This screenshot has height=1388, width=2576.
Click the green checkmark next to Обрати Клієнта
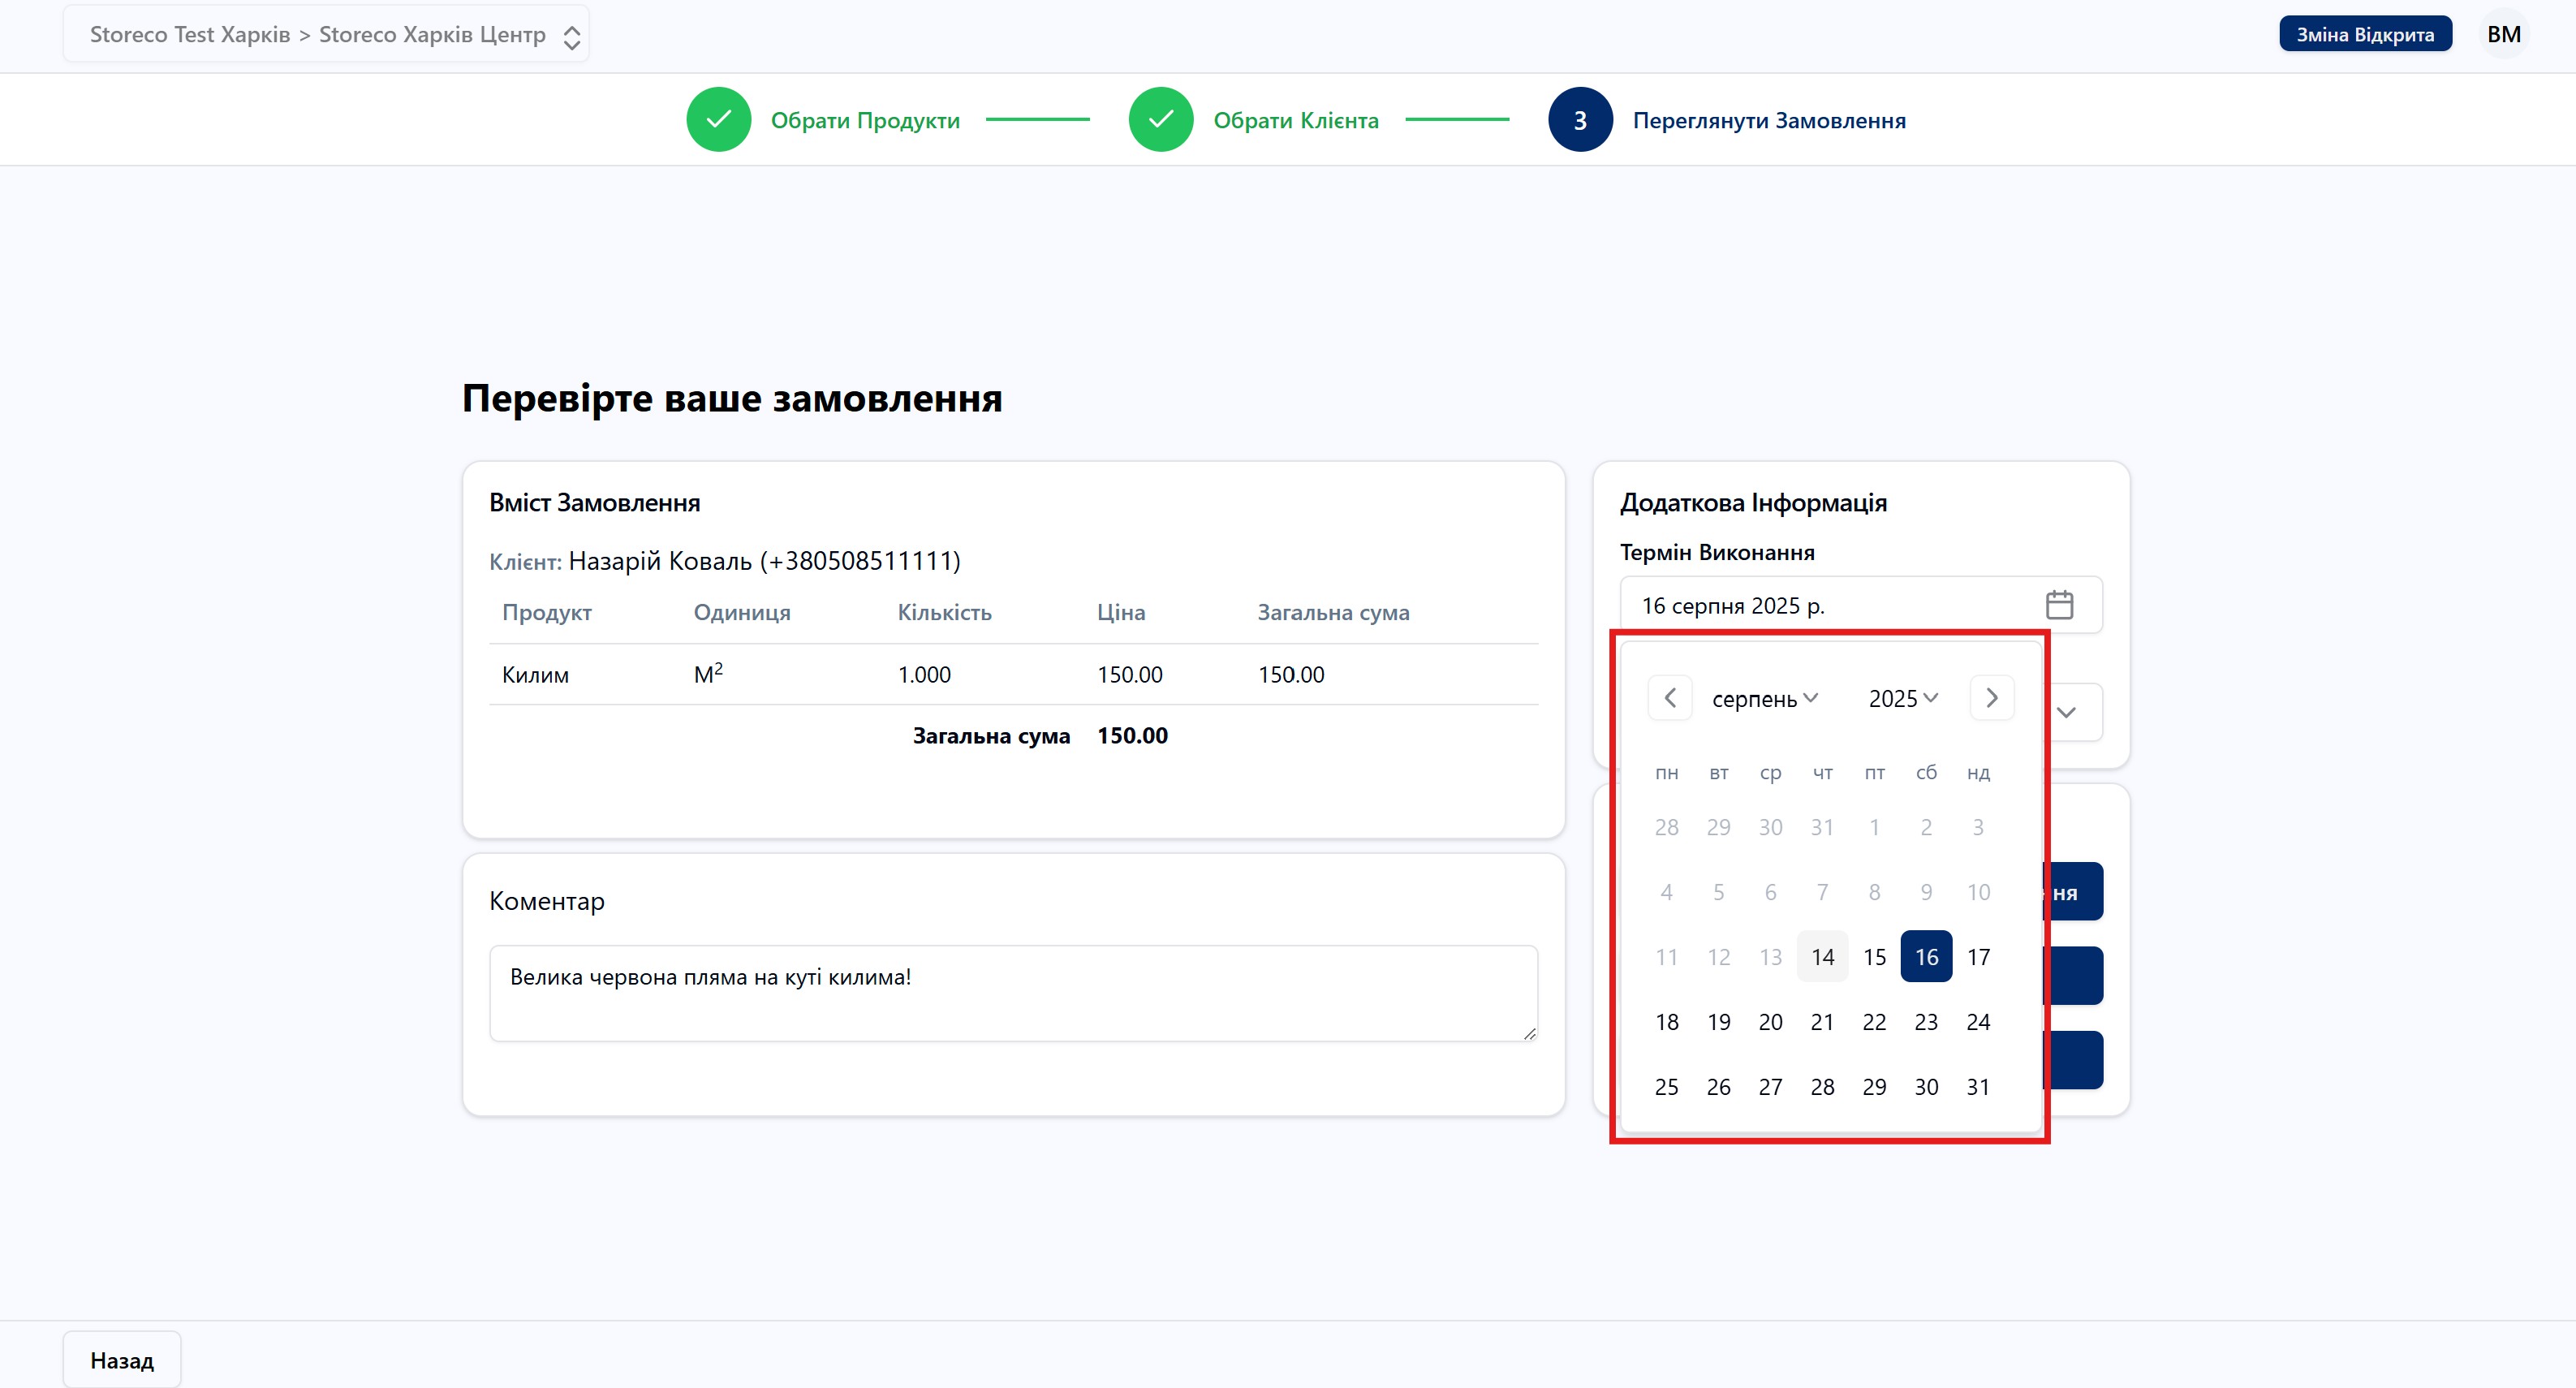click(x=1161, y=119)
